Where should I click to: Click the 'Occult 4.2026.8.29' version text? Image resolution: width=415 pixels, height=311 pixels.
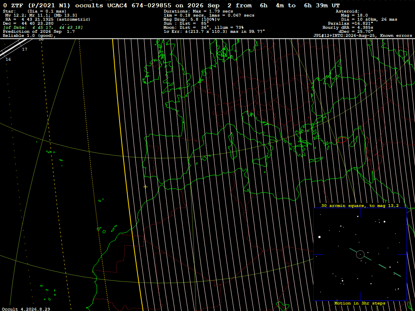point(26,309)
